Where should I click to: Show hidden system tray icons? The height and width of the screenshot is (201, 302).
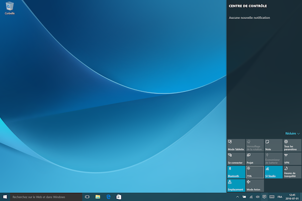[238, 197]
